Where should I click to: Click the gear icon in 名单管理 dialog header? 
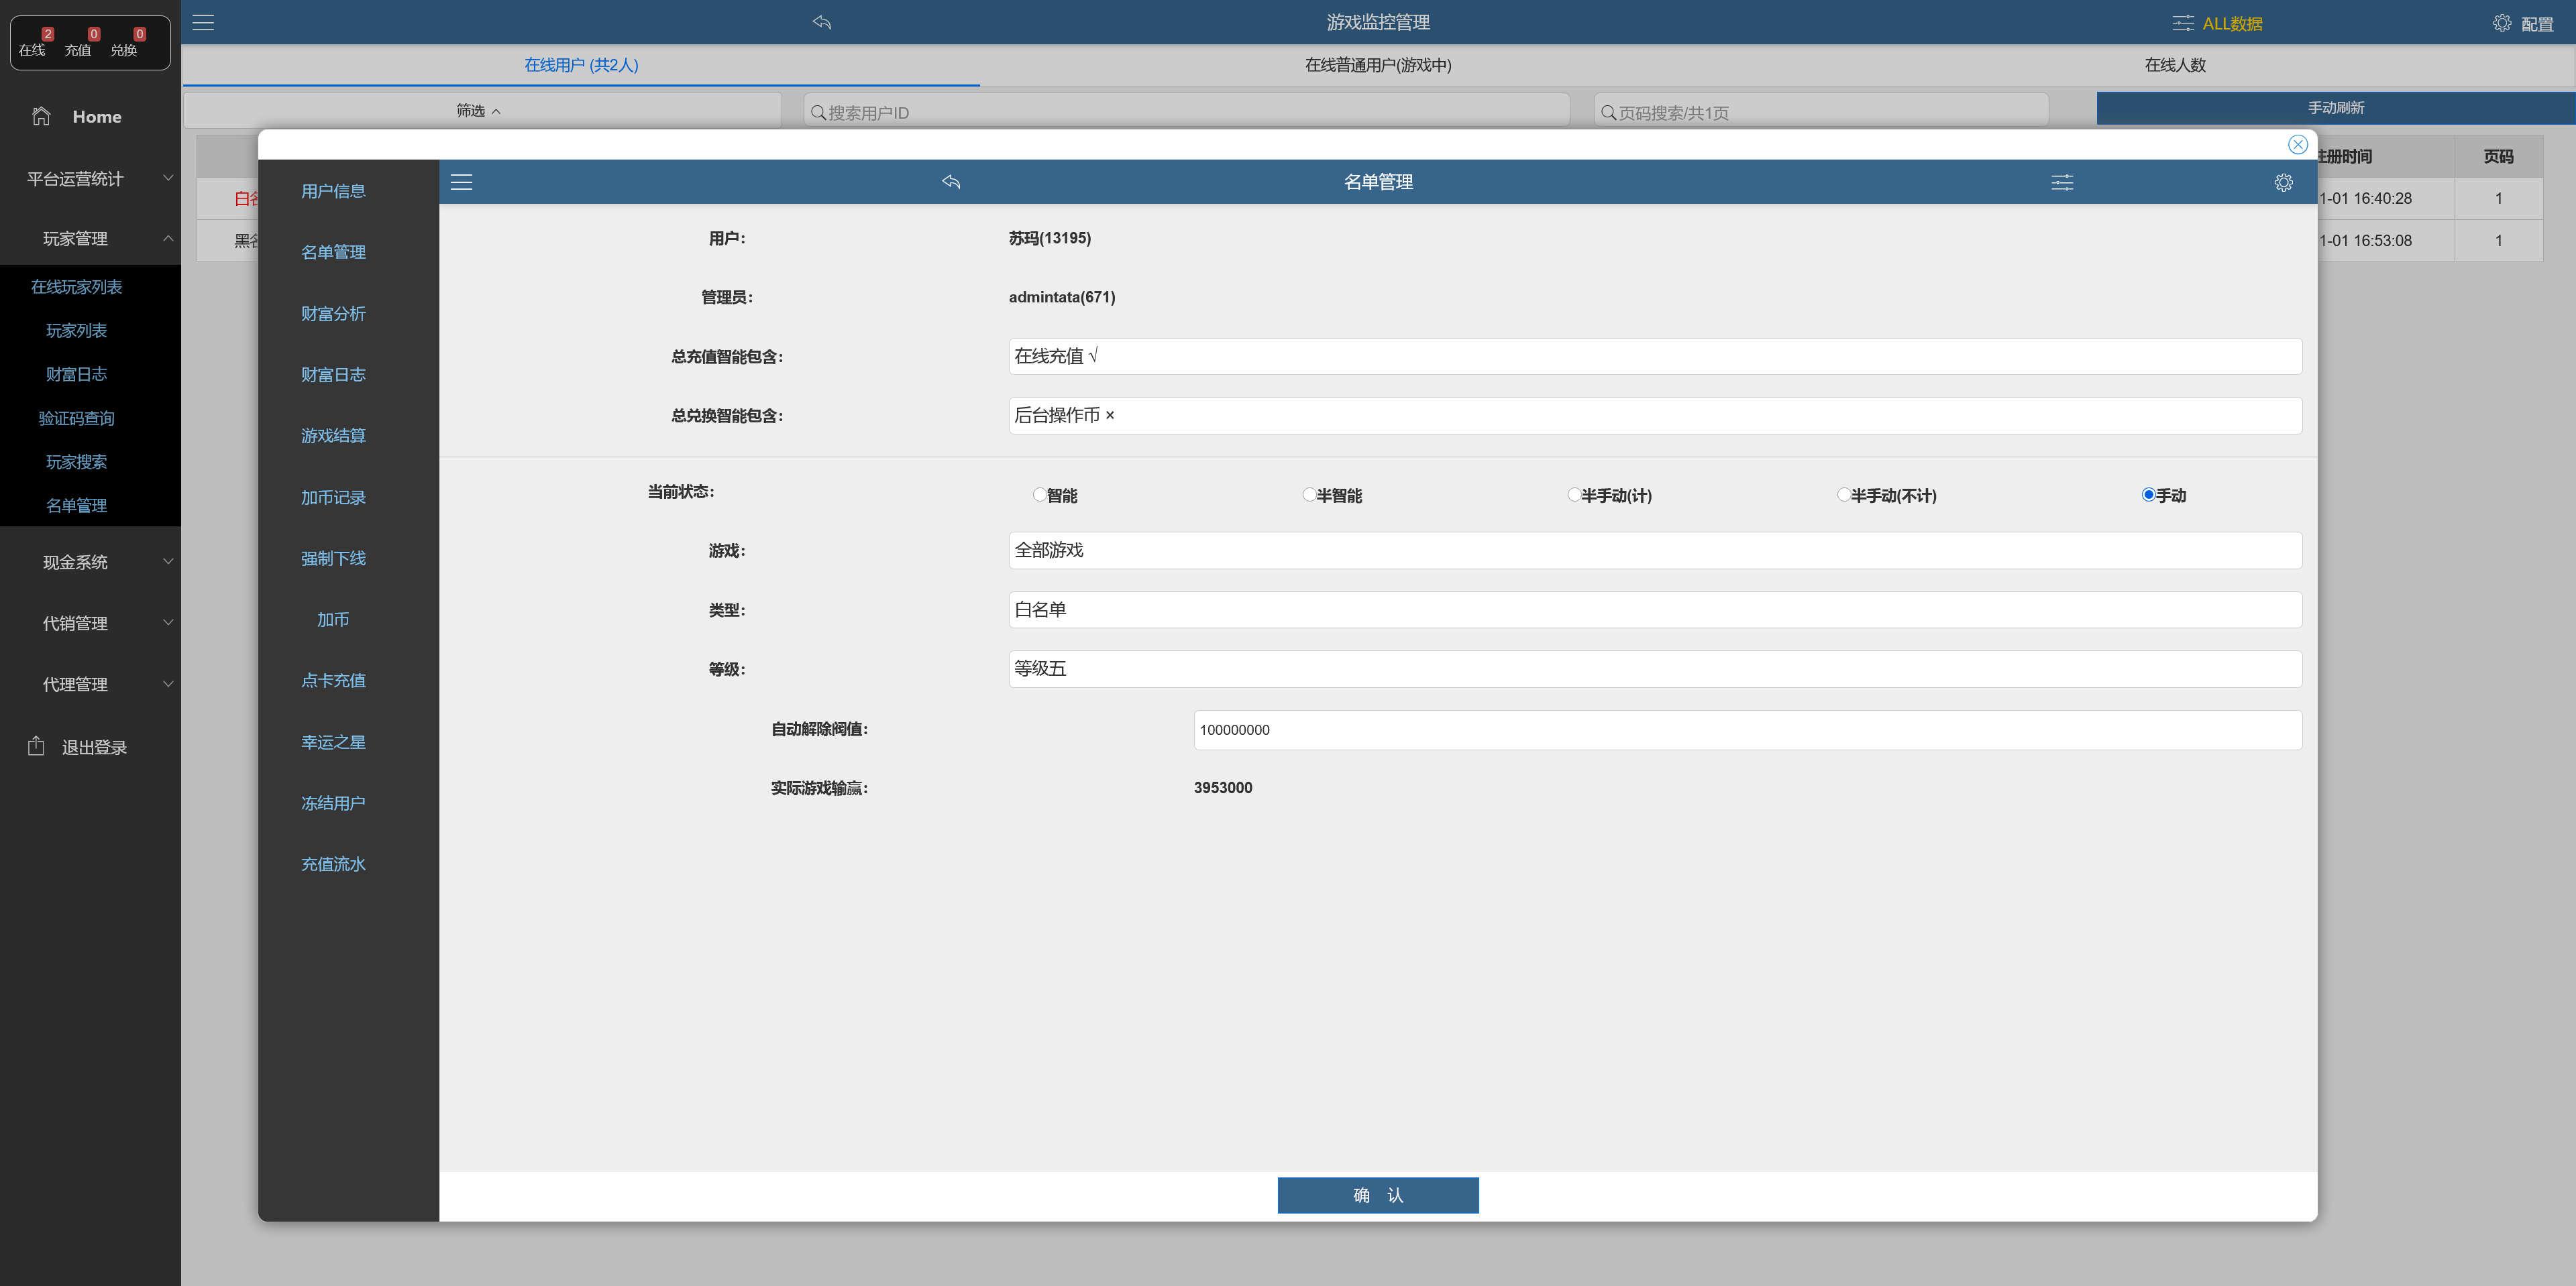(x=2283, y=182)
